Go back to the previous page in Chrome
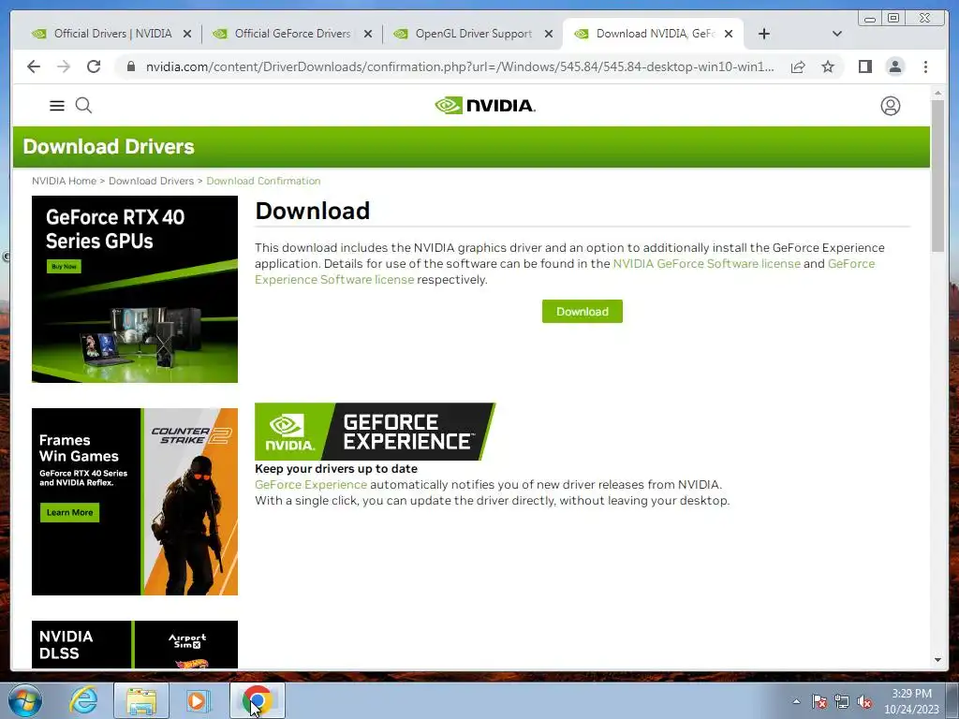The image size is (959, 719). (x=34, y=66)
